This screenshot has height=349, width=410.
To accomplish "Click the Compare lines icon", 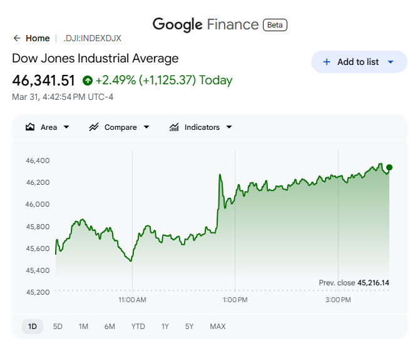I will [94, 127].
